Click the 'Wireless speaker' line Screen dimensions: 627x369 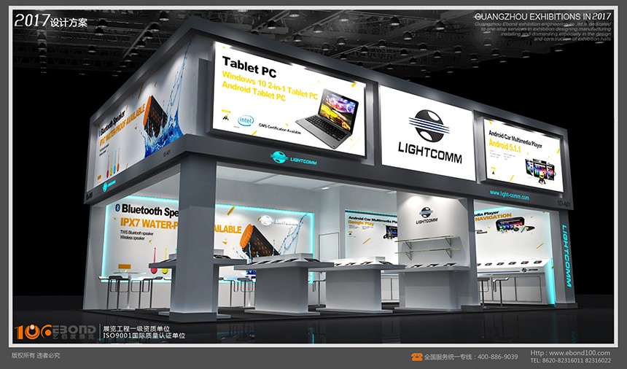tap(133, 237)
